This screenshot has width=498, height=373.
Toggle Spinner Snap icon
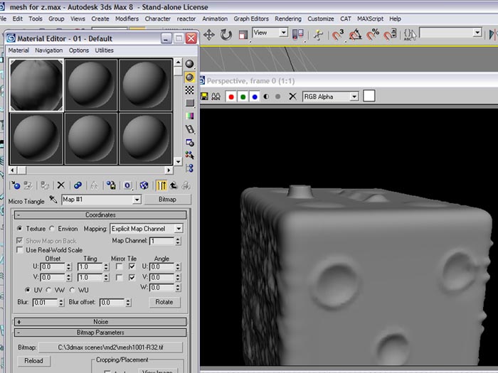tap(390, 34)
